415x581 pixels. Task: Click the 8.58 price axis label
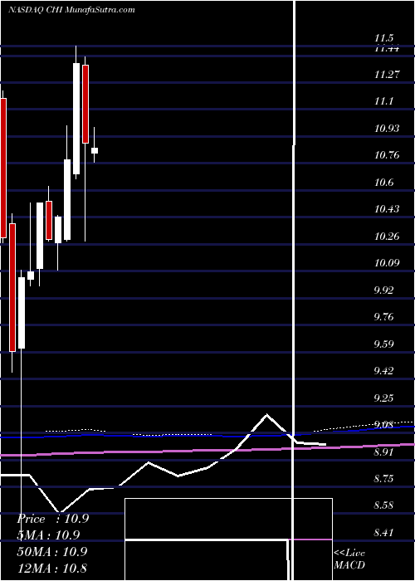[383, 505]
